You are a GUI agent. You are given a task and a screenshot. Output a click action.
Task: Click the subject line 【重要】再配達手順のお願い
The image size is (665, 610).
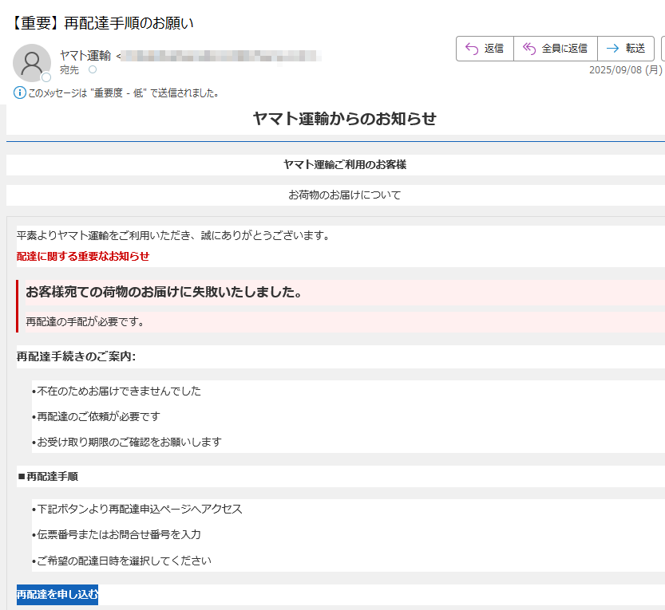102,23
